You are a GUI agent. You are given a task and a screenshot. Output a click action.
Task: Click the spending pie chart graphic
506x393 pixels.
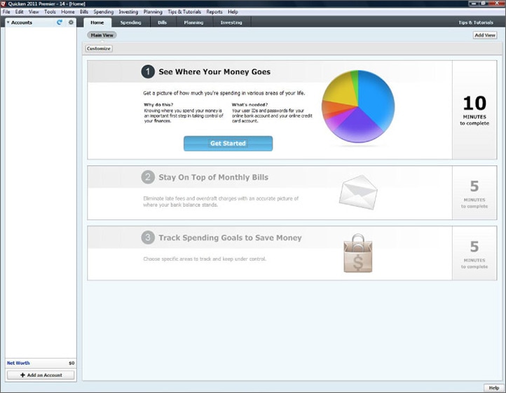point(358,106)
